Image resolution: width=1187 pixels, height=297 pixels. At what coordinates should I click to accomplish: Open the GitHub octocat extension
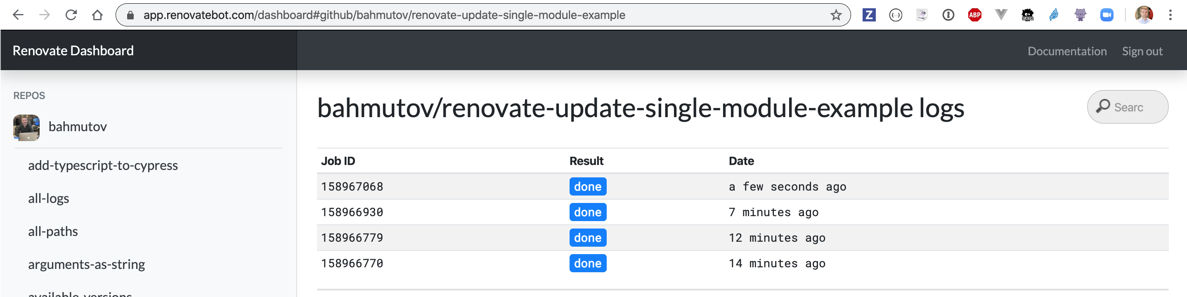[1081, 15]
